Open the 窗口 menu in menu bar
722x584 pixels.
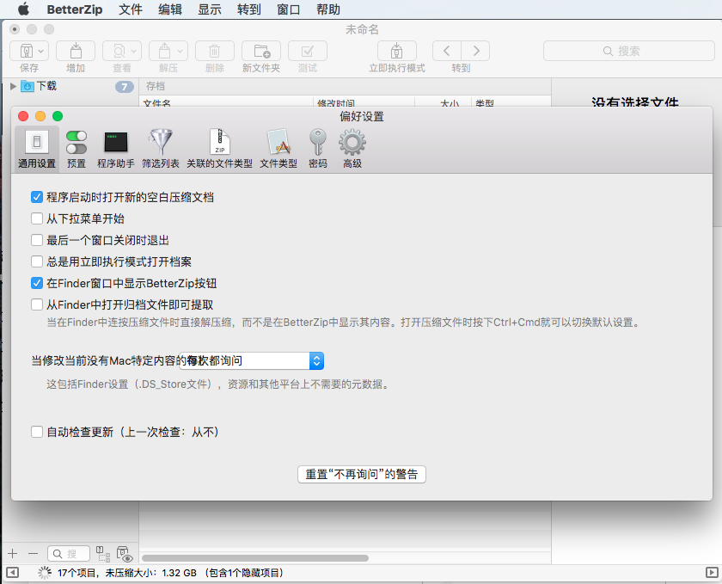[x=288, y=9]
